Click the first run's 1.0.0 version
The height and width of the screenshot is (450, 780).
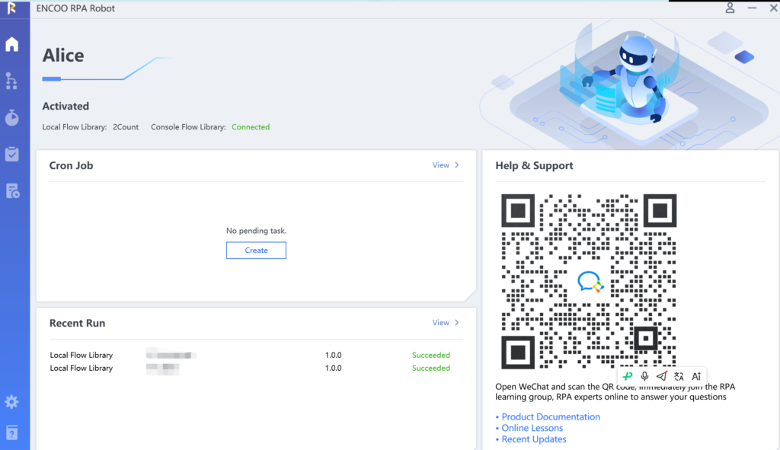tap(334, 355)
